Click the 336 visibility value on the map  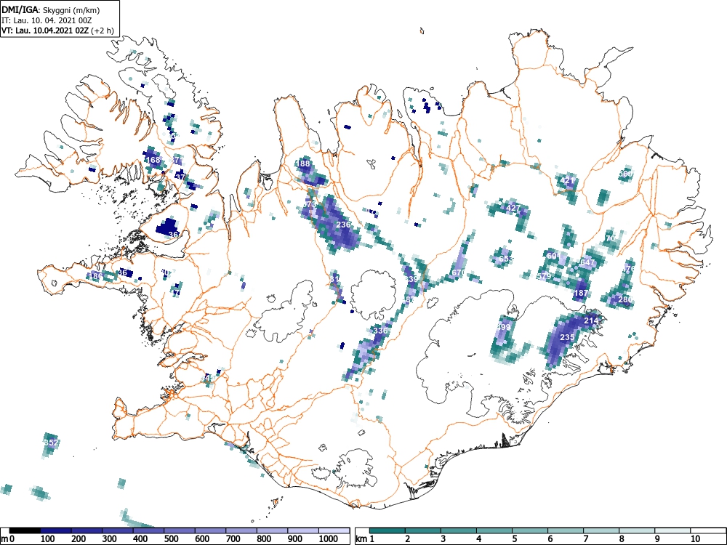(380, 331)
